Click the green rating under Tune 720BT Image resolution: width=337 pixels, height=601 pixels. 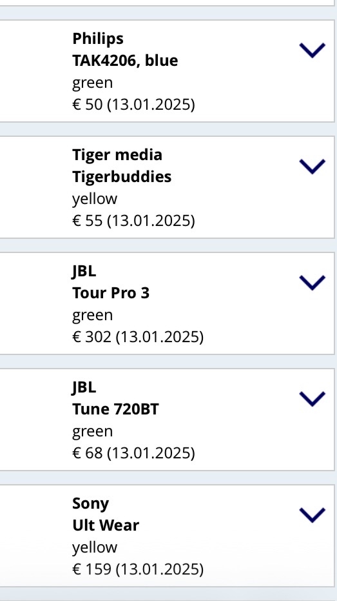[92, 432]
